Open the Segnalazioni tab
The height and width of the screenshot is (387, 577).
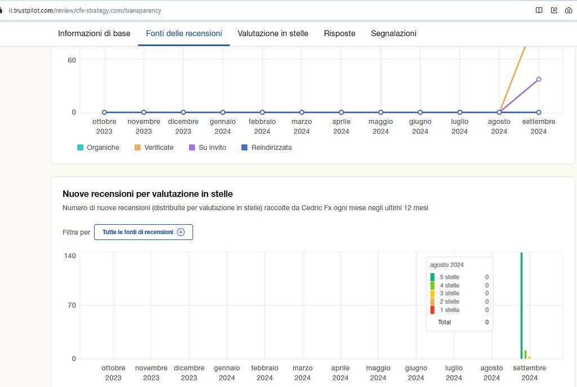click(x=393, y=33)
